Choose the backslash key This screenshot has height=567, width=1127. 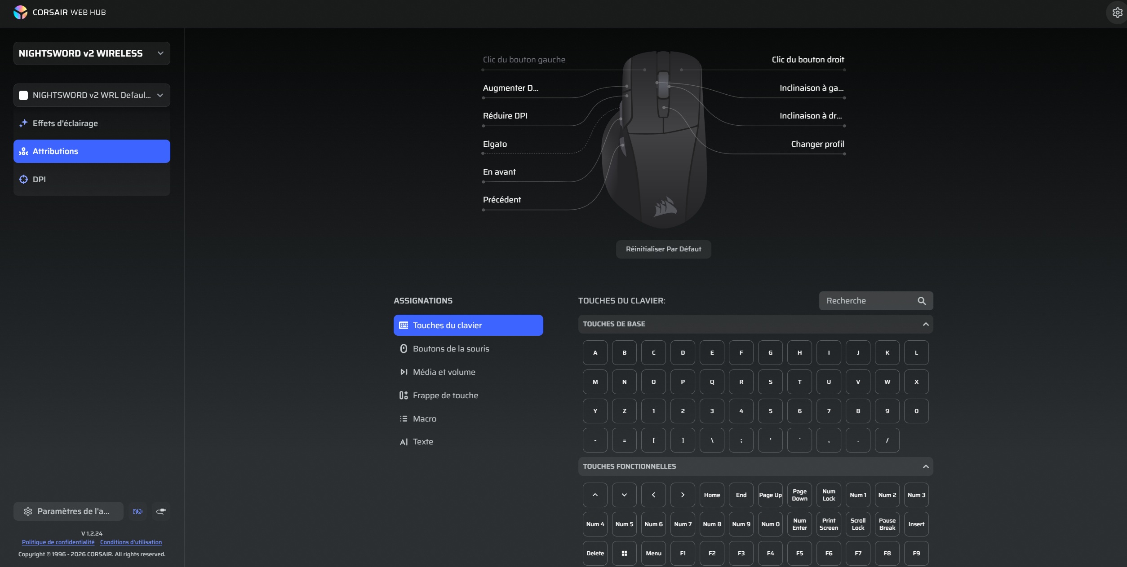(712, 440)
